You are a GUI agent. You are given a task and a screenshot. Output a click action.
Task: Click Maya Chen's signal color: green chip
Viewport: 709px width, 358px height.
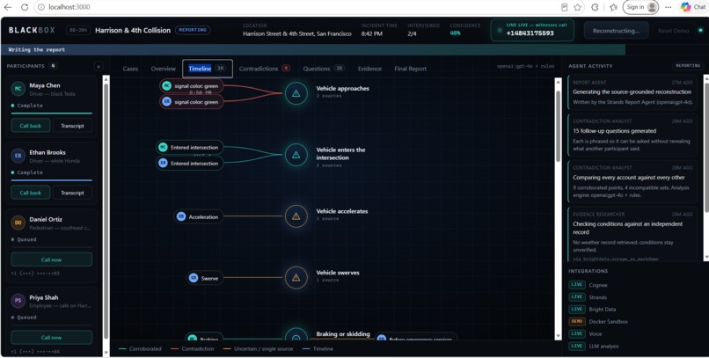pyautogui.click(x=191, y=86)
